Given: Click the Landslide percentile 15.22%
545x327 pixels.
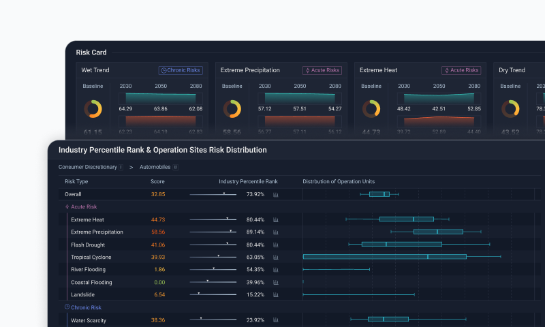Looking at the screenshot, I should [255, 295].
